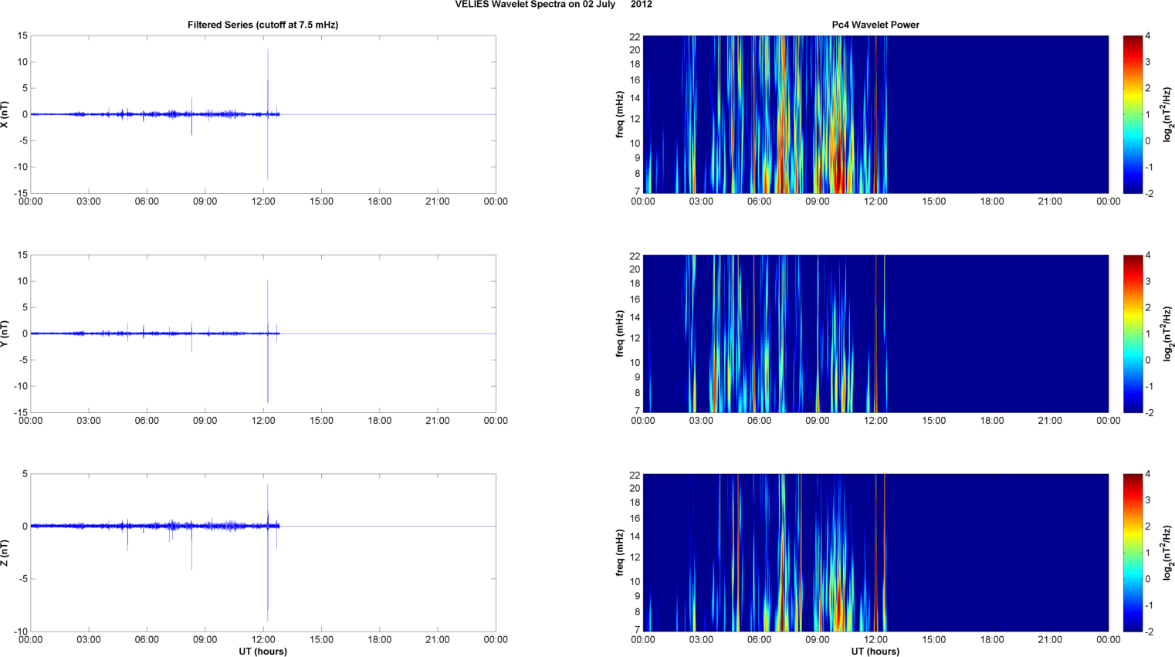Click the Z (nT) axis label
This screenshot has width=1175, height=657.
click(5, 553)
